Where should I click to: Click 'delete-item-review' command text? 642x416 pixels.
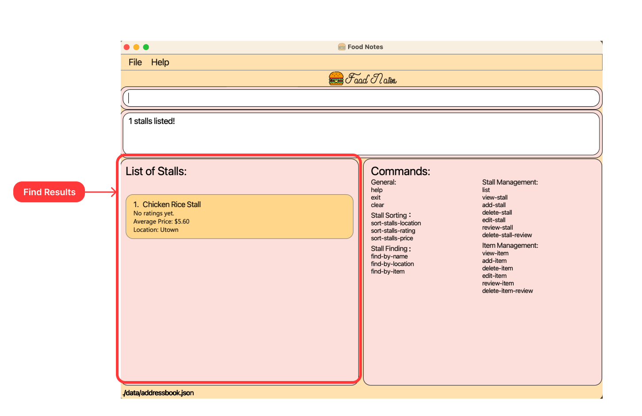tap(507, 291)
